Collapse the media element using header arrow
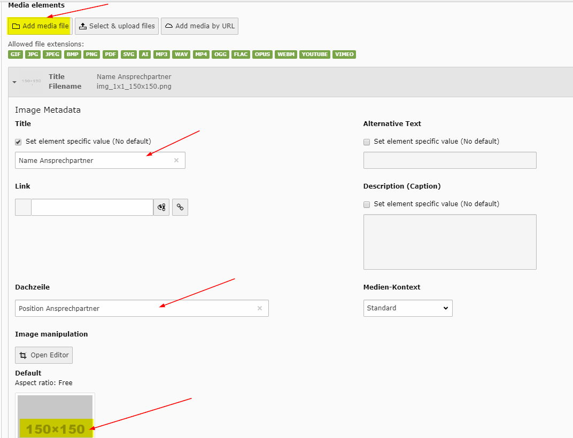Screen dimensions: 573x438 pyautogui.click(x=13, y=82)
